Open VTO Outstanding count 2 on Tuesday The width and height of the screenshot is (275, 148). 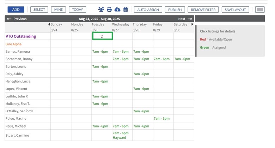(102, 36)
